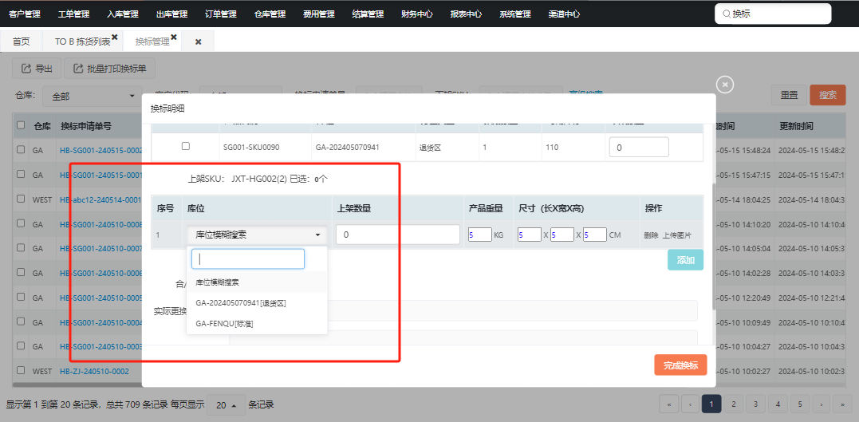This screenshot has height=422, width=859.
Task: Go to page 4
Action: click(778, 404)
